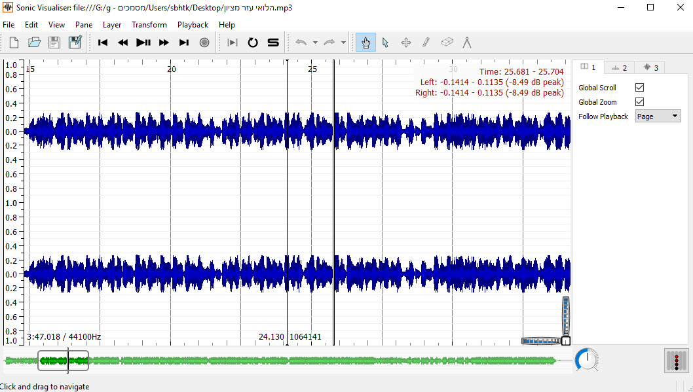The width and height of the screenshot is (693, 392).
Task: Click the playback speed dial
Action: [587, 360]
